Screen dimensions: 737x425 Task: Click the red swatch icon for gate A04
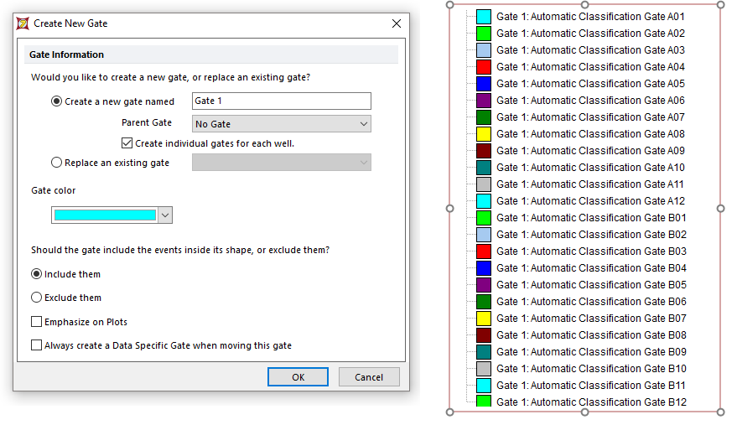483,67
